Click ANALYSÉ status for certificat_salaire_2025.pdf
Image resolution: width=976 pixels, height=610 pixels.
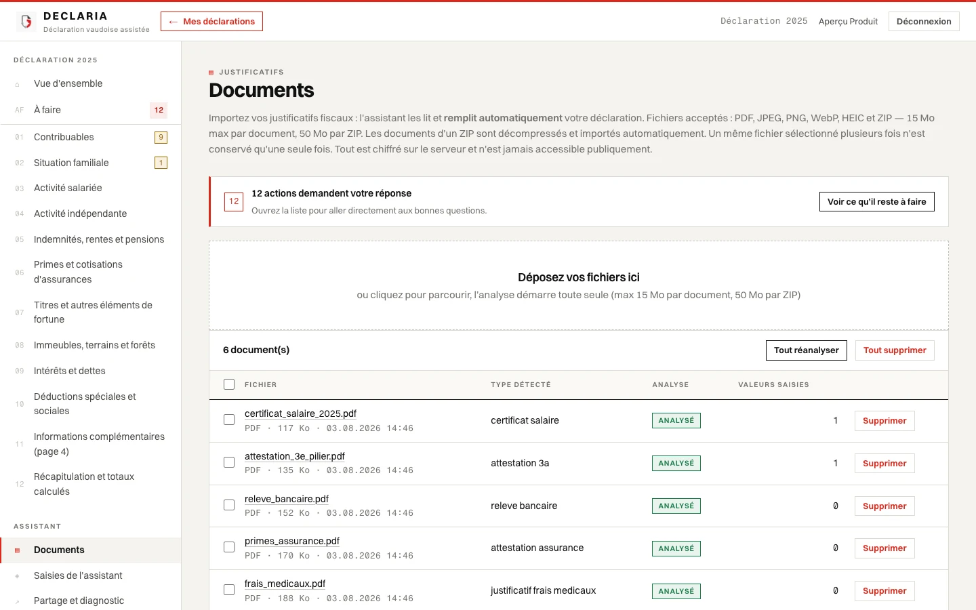676,421
